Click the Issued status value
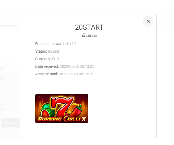Screen dimensions: 174x145 point(53,51)
